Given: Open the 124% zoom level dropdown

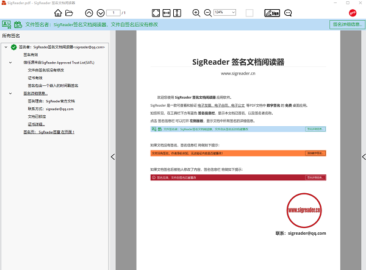Looking at the screenshot, I should click(227, 13).
